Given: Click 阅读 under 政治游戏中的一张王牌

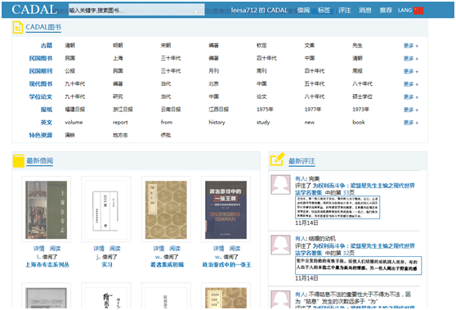Looking at the screenshot, I should [235, 249].
